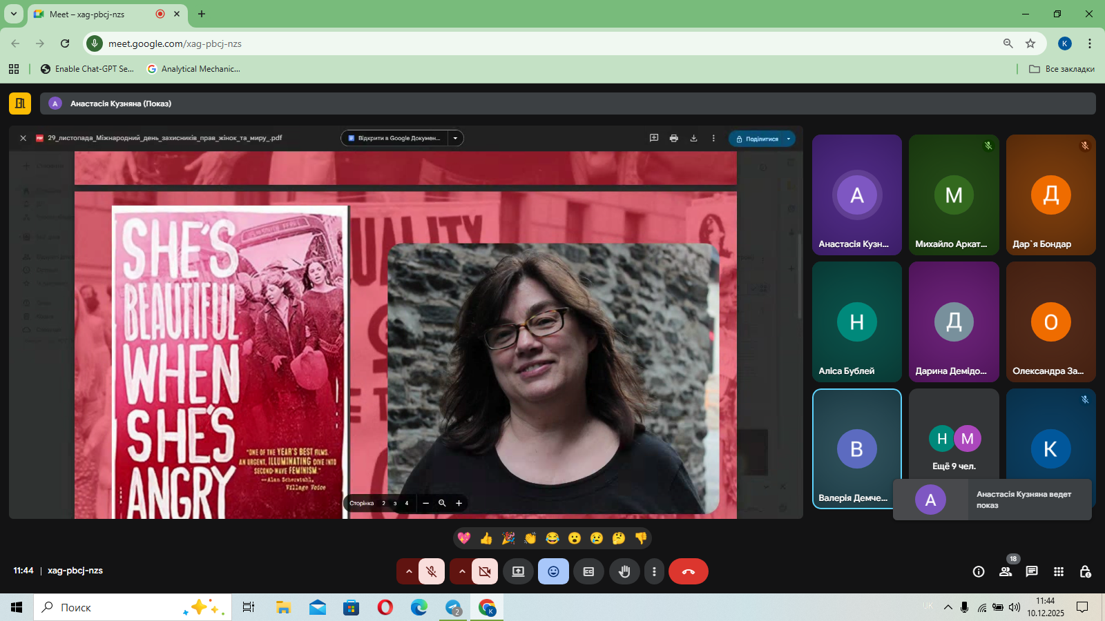Click the raise hand icon
This screenshot has width=1105, height=621.
624,571
